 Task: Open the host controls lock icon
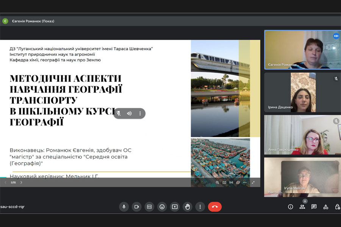click(x=337, y=207)
